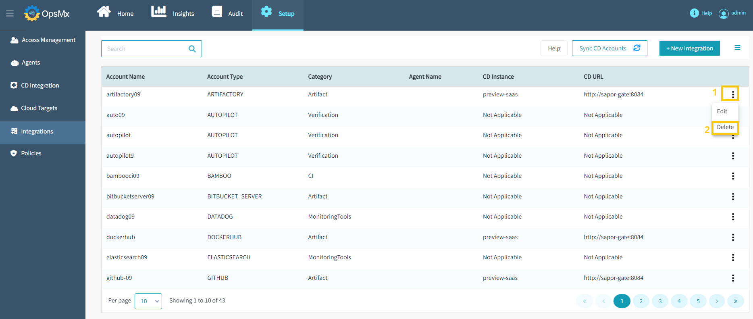Image resolution: width=753 pixels, height=319 pixels.
Task: Open actions menu for dockerhub row
Action: [x=733, y=237]
